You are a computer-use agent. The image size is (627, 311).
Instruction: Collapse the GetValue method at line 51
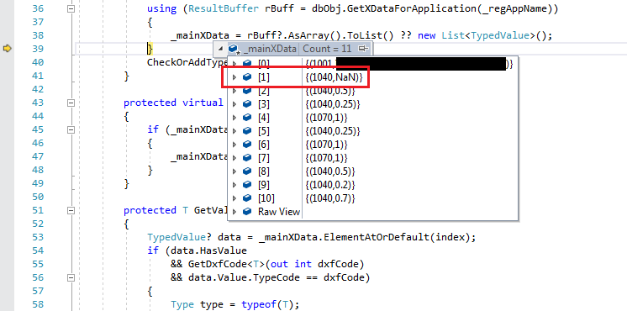click(x=71, y=210)
